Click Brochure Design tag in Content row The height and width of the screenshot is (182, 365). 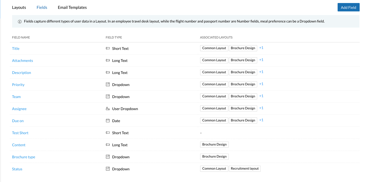tap(214, 144)
